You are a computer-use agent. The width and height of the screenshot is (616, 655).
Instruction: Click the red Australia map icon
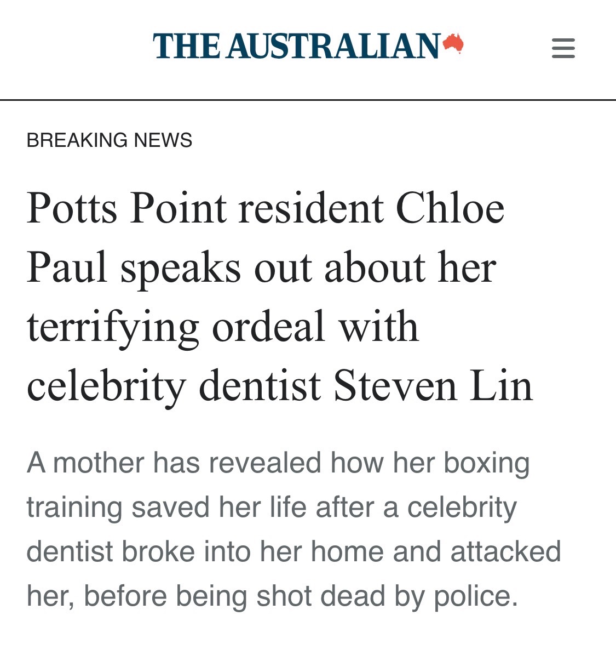click(x=453, y=43)
